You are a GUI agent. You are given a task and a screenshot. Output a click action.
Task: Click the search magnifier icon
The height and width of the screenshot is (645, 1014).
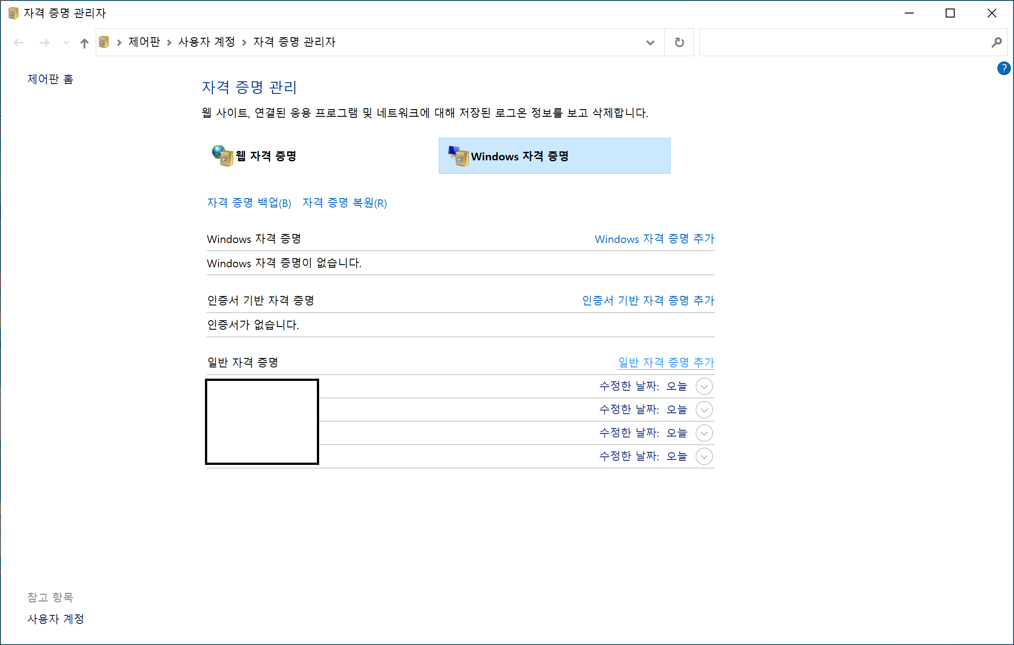(996, 42)
